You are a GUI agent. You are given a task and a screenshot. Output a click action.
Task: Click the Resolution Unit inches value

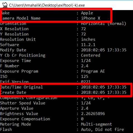88,39
